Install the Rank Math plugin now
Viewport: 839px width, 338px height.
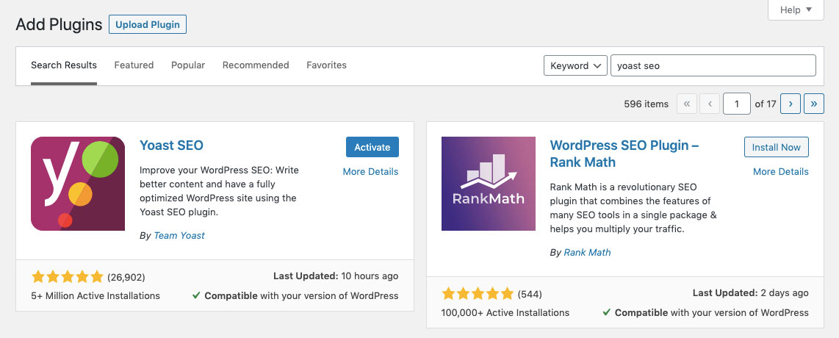(776, 147)
